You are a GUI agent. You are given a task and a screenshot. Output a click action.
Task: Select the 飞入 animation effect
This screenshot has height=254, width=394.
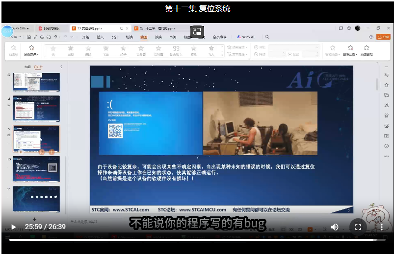pos(211,50)
